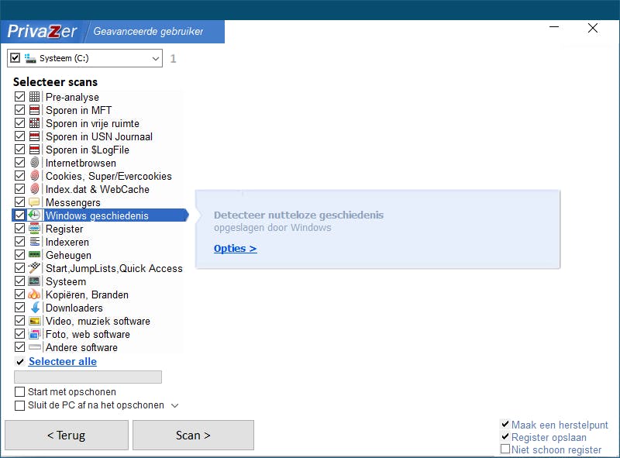Click the Messengers speech bubble icon
Viewport: 620px width, 458px height.
pyautogui.click(x=34, y=202)
